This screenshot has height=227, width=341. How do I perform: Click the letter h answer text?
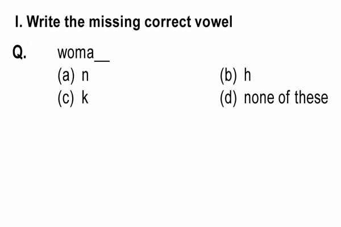pyautogui.click(x=248, y=74)
